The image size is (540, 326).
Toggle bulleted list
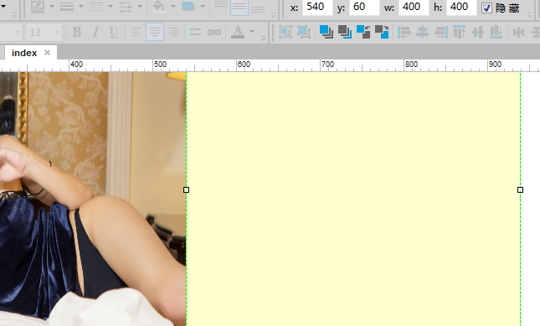pyautogui.click(x=195, y=32)
